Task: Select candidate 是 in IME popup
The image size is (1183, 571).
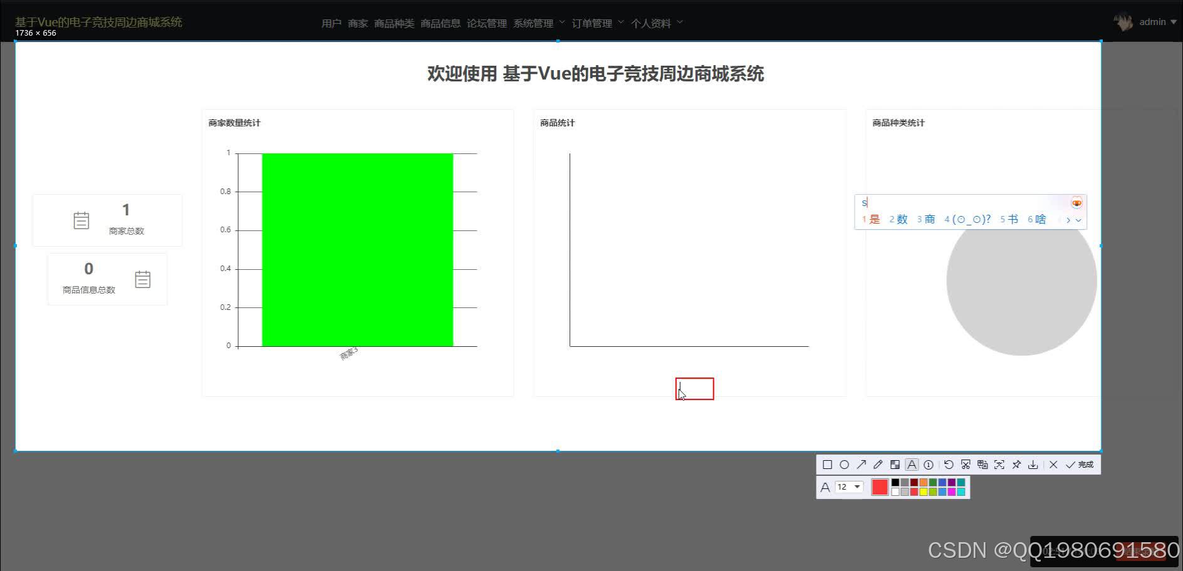Action: 874,219
